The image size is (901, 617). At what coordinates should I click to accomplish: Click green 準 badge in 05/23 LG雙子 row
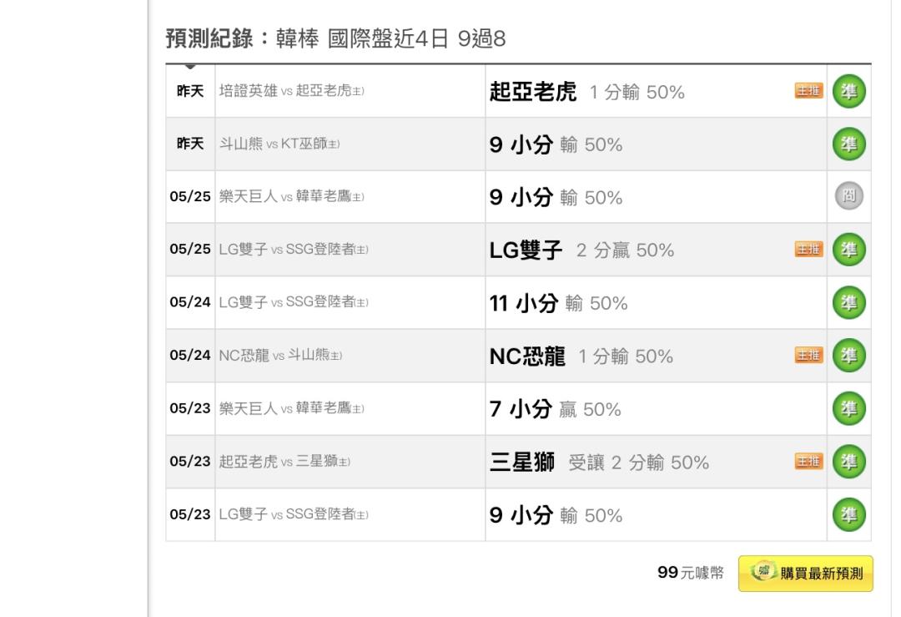click(x=848, y=514)
